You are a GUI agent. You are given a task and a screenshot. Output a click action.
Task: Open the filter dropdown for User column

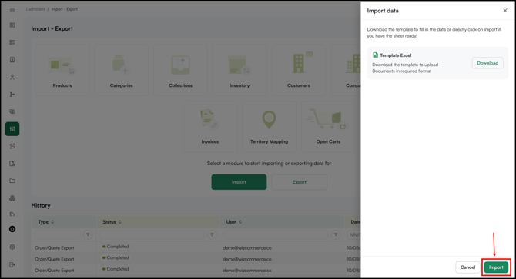pyautogui.click(x=336, y=234)
